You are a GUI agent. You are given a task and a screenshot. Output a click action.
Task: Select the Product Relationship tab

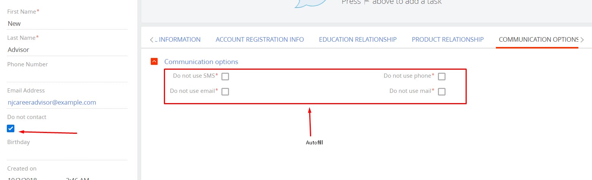pyautogui.click(x=448, y=39)
